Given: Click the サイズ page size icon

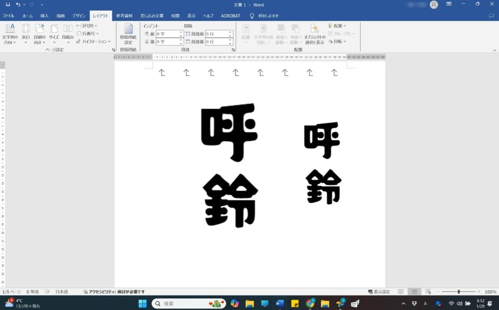Looking at the screenshot, I should [54, 33].
